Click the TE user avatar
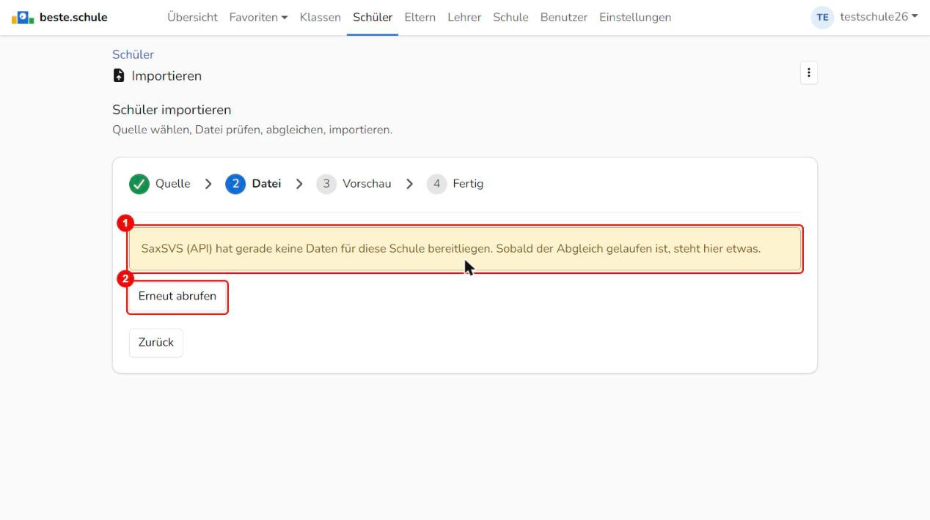 (x=822, y=17)
